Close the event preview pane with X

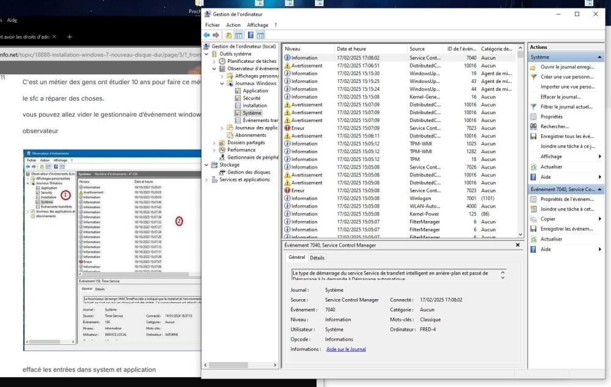(x=518, y=245)
